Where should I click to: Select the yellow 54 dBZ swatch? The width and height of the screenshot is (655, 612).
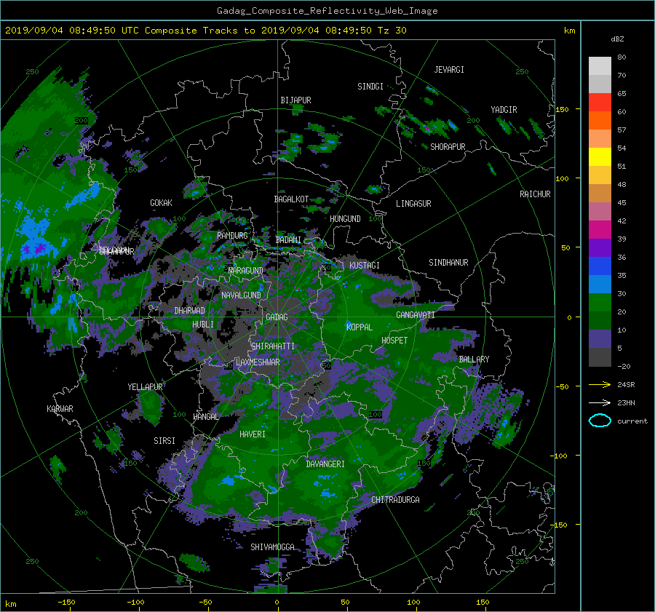click(600, 157)
